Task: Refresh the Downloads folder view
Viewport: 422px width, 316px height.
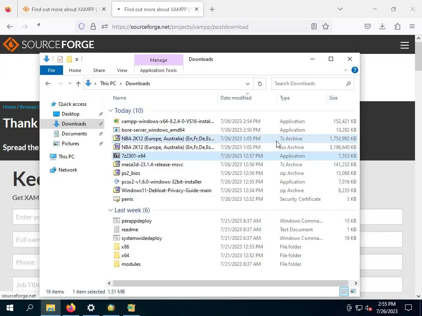Action: click(260, 84)
